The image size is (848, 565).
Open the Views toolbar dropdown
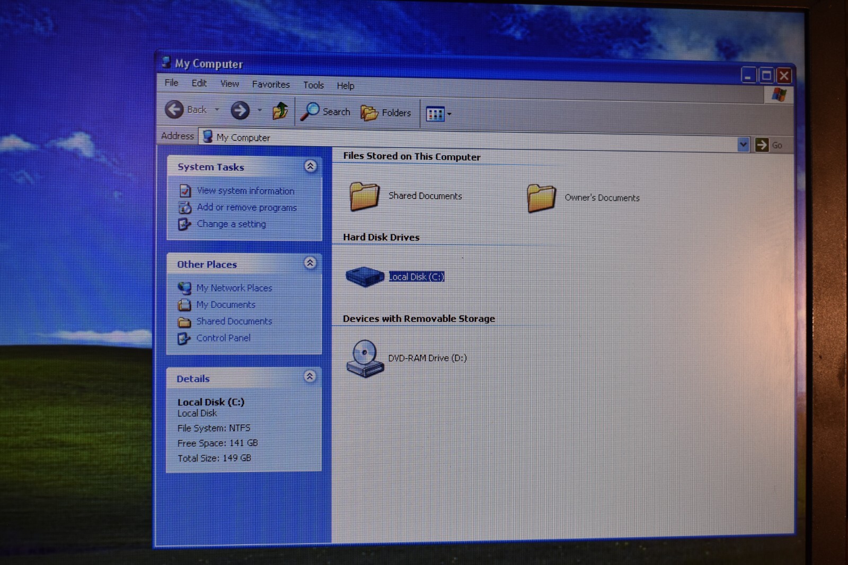click(x=439, y=114)
